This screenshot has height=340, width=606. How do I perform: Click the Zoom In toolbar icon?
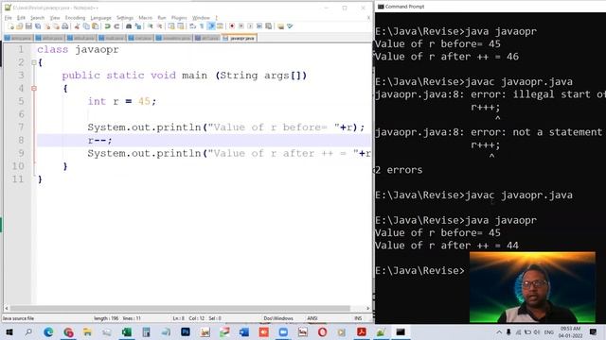[x=150, y=26]
